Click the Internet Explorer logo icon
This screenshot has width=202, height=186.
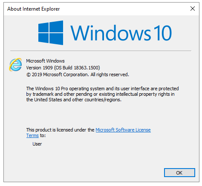pos(16,65)
